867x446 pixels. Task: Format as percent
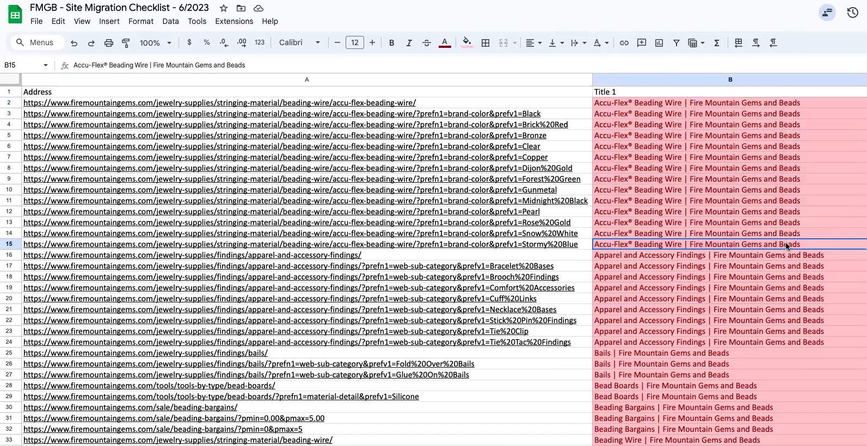[207, 42]
